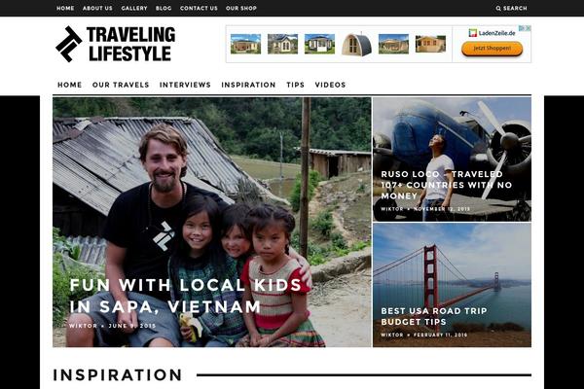The width and height of the screenshot is (584, 389).
Task: Open the Interviews section
Action: (x=185, y=85)
